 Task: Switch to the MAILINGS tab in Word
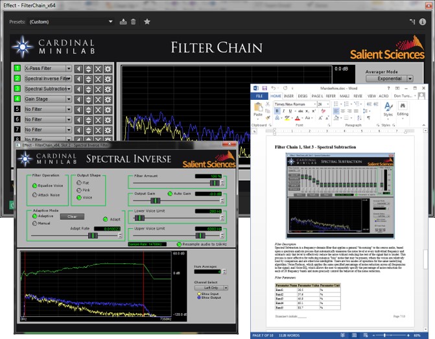344,96
